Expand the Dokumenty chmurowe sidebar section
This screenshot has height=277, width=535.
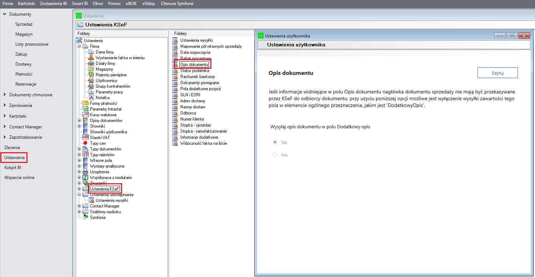click(x=5, y=95)
